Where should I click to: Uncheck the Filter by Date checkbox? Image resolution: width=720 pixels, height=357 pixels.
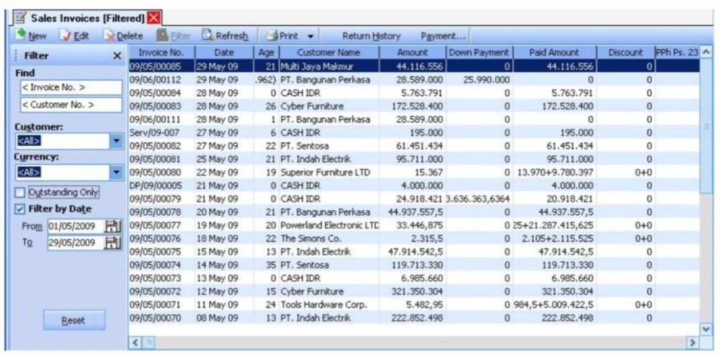pyautogui.click(x=20, y=209)
